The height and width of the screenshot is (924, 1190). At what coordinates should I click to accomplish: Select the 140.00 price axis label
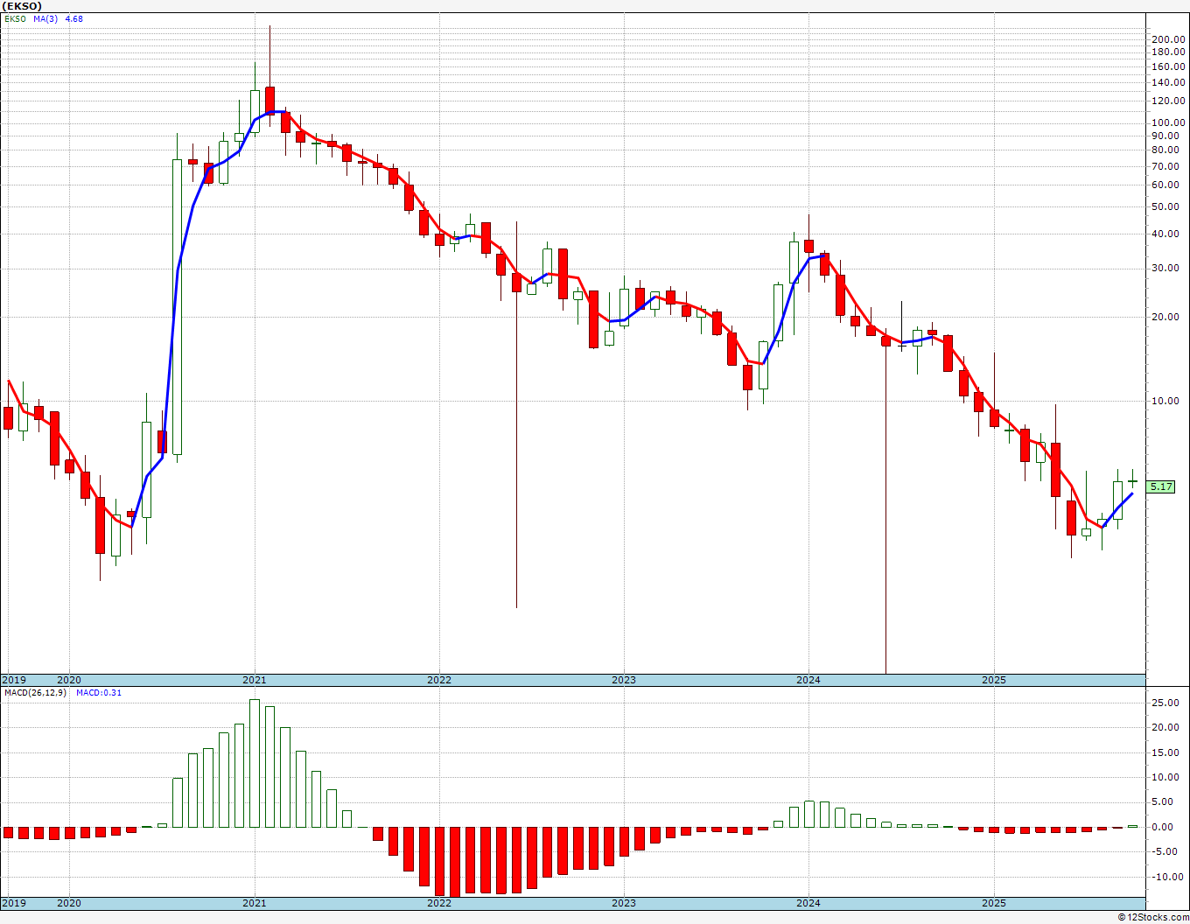(x=1168, y=82)
